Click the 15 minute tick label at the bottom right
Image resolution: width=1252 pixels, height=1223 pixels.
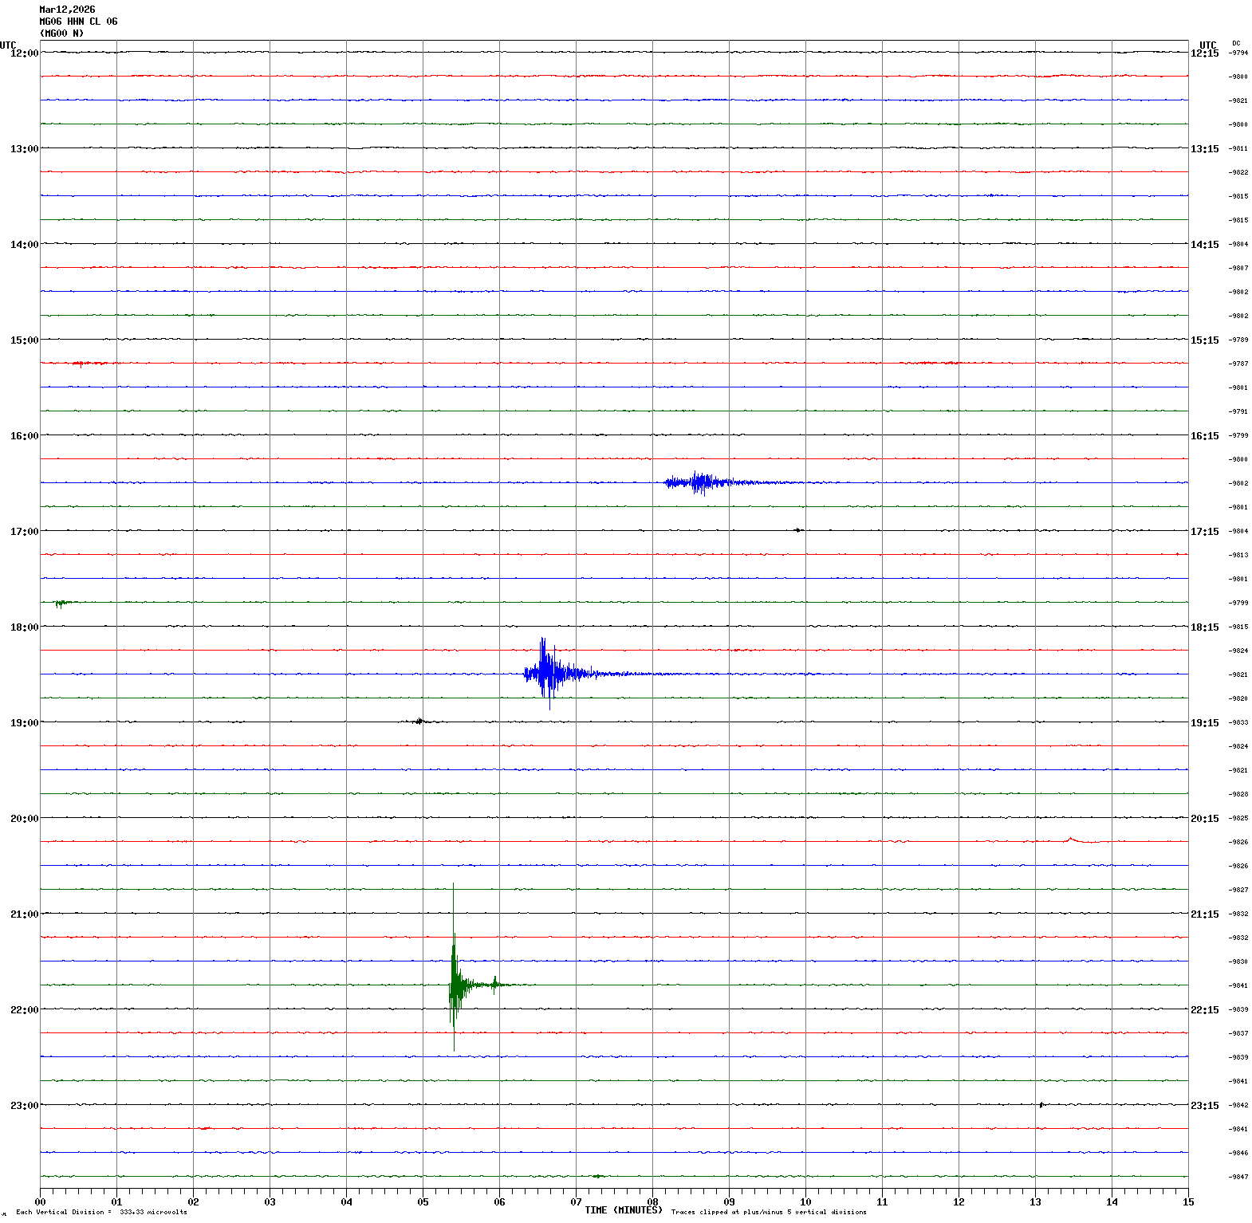(1188, 1201)
